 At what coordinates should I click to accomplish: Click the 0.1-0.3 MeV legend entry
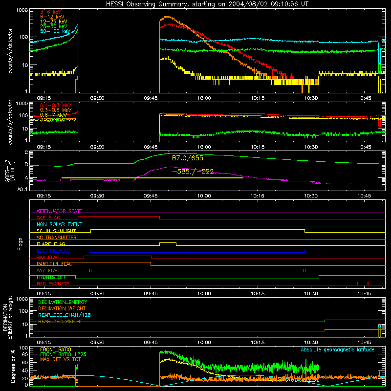pyautogui.click(x=56, y=105)
